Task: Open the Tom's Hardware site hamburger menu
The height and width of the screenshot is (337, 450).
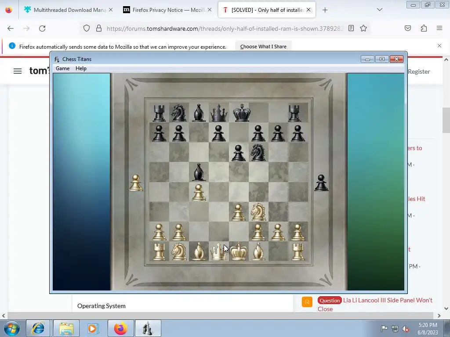Action: [x=18, y=71]
